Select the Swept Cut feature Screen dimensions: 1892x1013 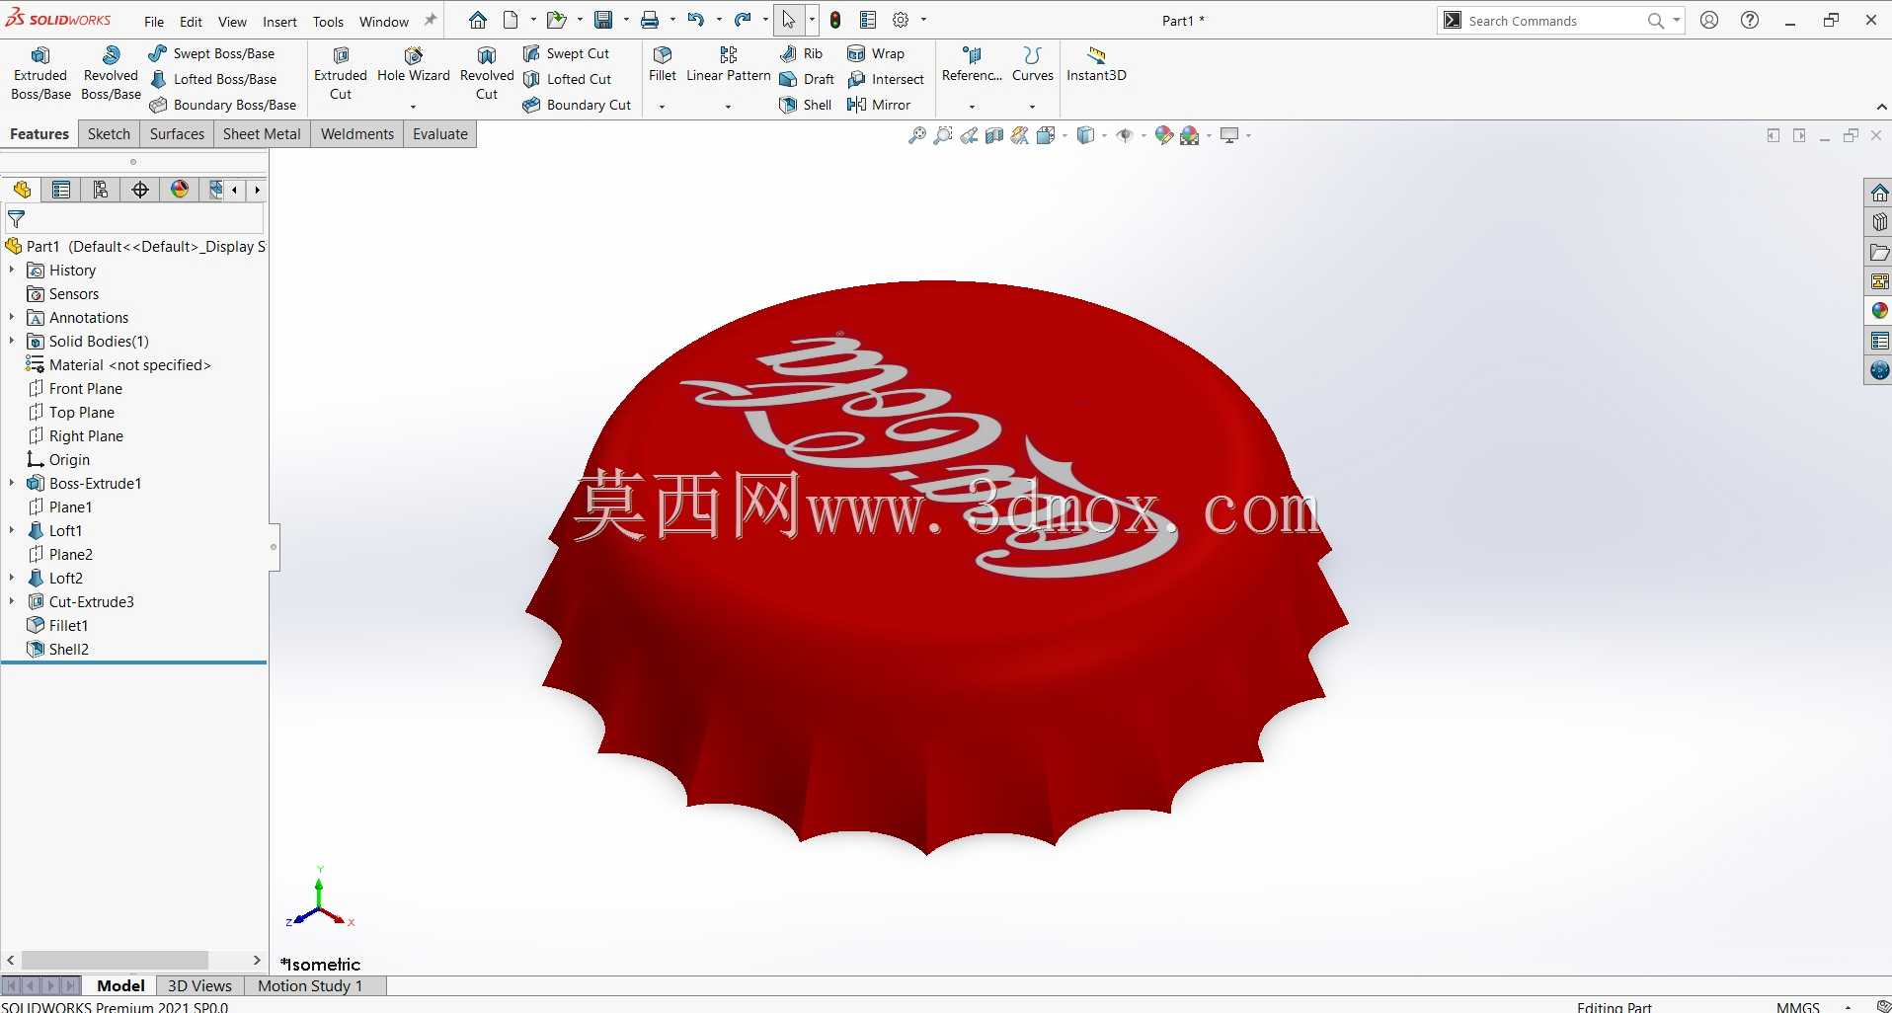[566, 53]
